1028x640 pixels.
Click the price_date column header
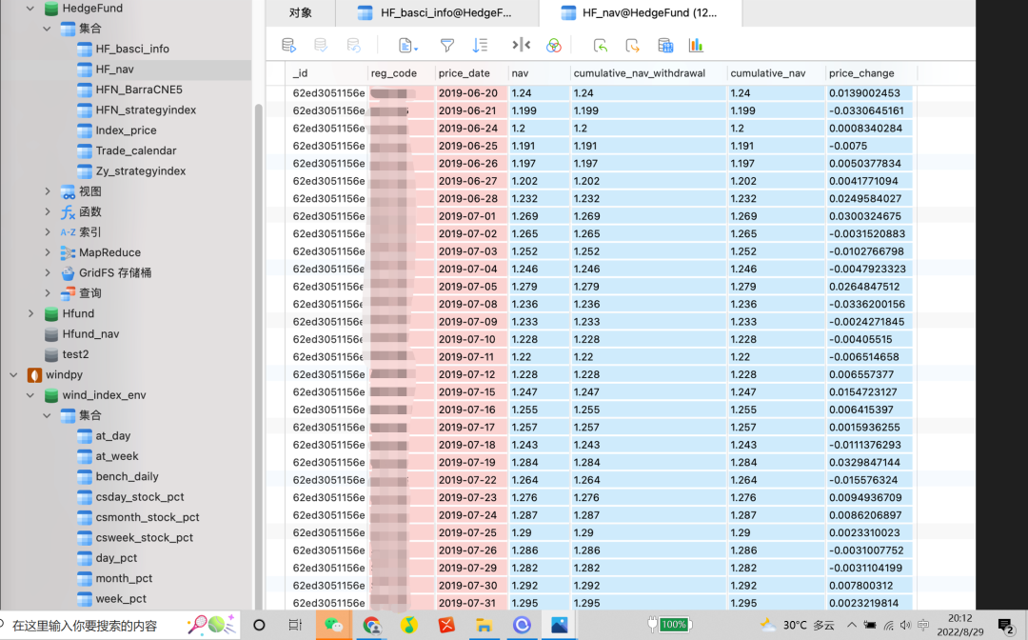(x=471, y=72)
